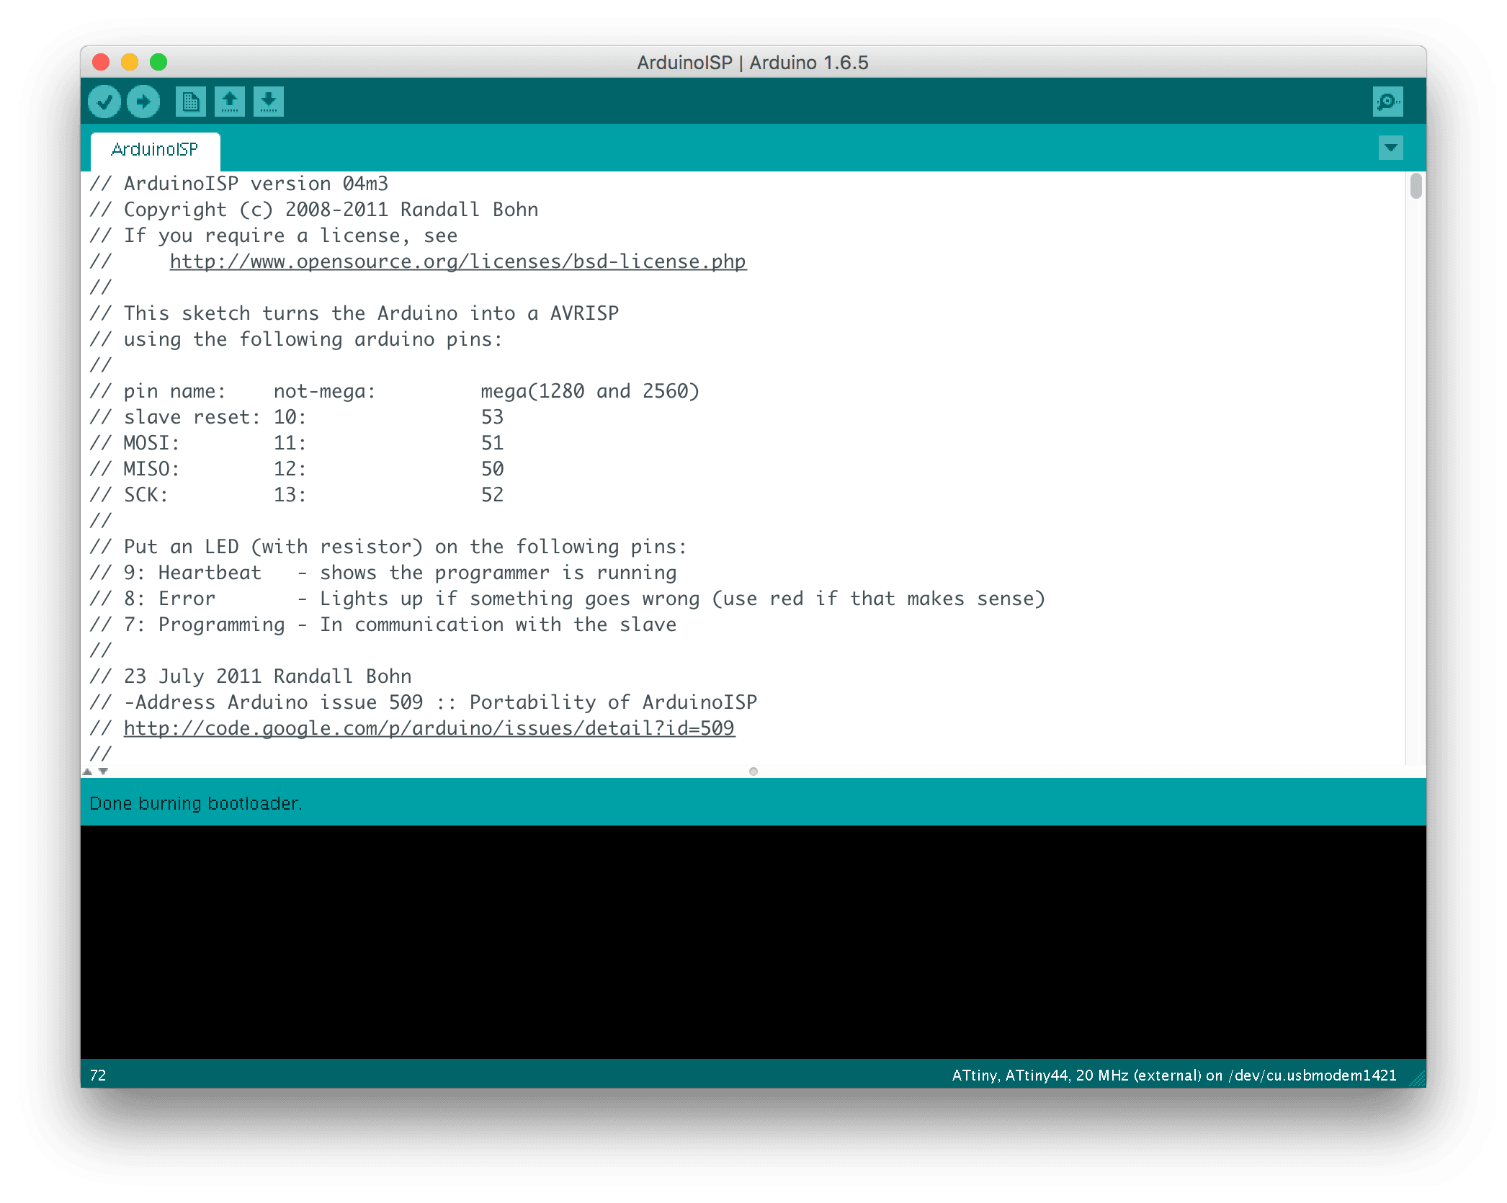Save the sketch with the down-arrow icon

click(269, 102)
